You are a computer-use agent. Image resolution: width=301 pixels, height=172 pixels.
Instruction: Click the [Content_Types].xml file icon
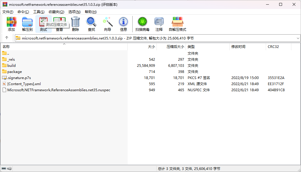tap(4, 84)
